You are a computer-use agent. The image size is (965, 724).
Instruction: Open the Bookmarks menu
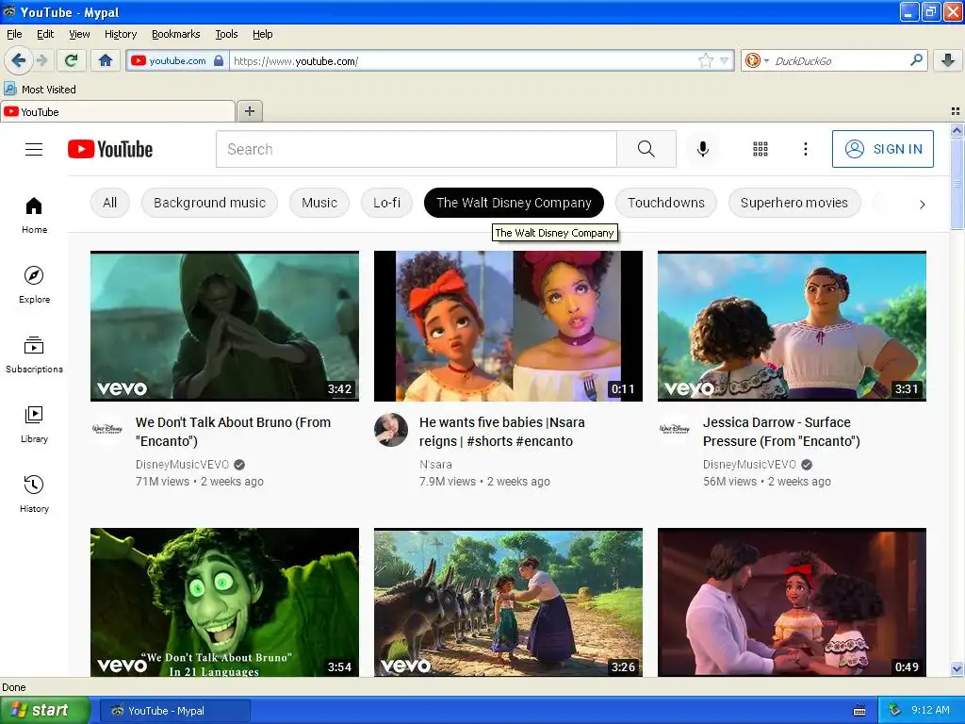[x=175, y=34]
